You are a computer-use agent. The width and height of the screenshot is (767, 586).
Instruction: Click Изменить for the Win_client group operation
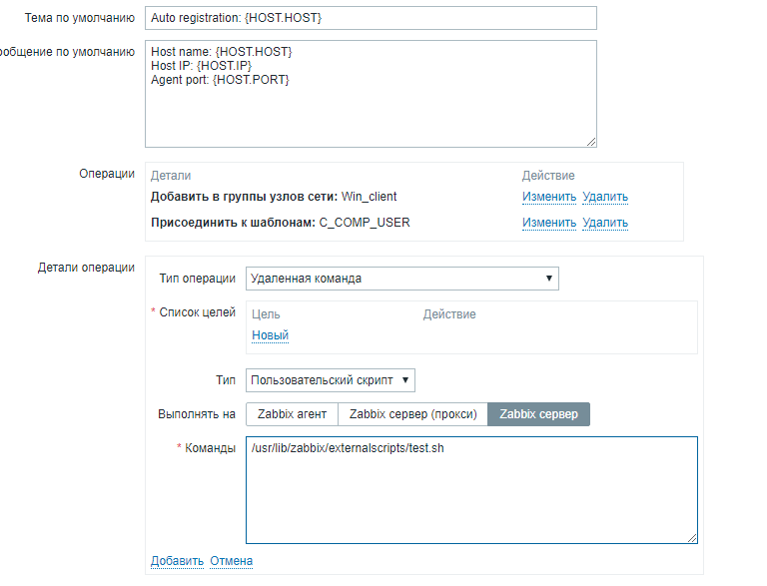click(548, 197)
